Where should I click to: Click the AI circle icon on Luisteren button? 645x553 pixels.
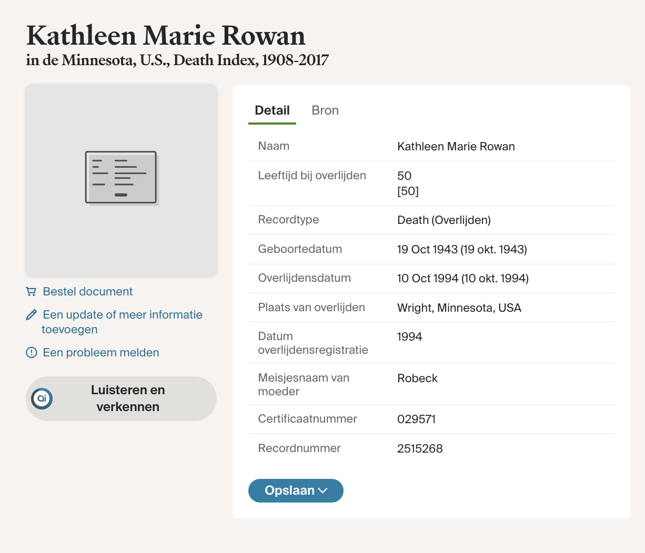tap(42, 398)
